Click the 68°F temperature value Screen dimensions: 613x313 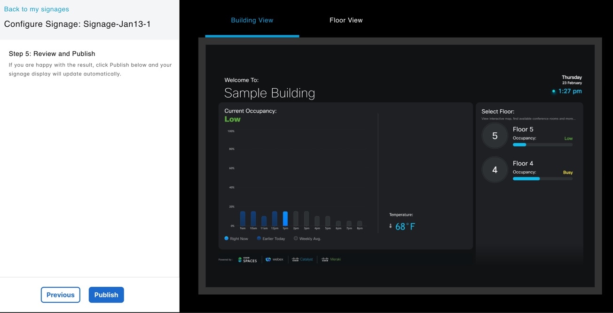coord(405,227)
